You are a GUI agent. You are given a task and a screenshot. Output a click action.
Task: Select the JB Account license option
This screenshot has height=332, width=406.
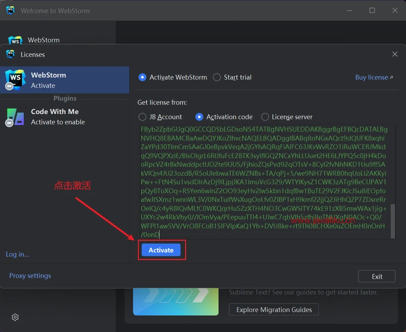(143, 117)
